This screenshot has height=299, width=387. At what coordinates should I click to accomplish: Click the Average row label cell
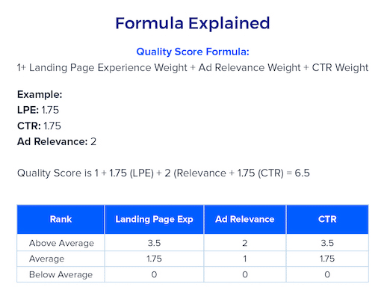click(x=61, y=259)
